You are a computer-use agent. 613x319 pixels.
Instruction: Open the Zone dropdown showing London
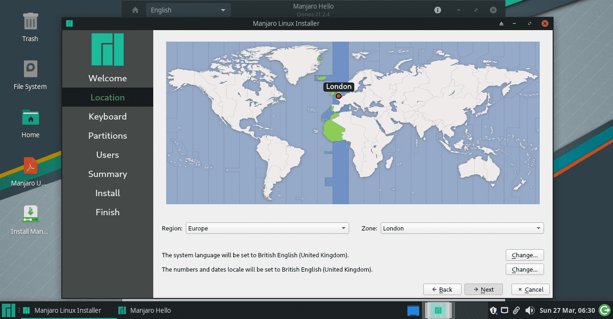pyautogui.click(x=462, y=228)
